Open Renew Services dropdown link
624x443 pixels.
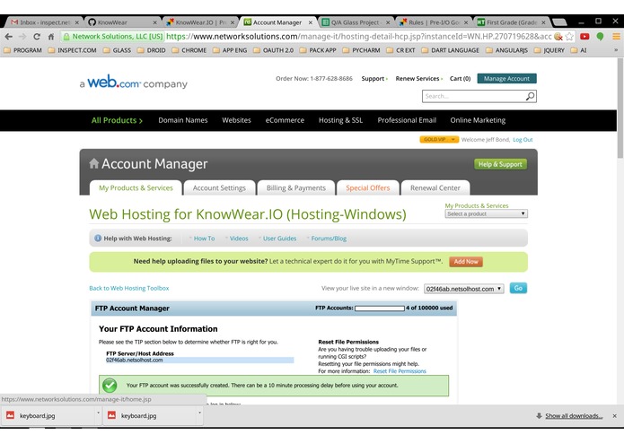[418, 79]
